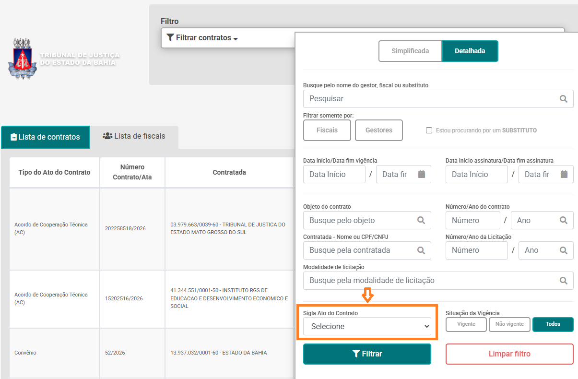Check the 'Estou procurando por um SUBSTITUTO' box
This screenshot has width=578, height=379.
[x=429, y=130]
